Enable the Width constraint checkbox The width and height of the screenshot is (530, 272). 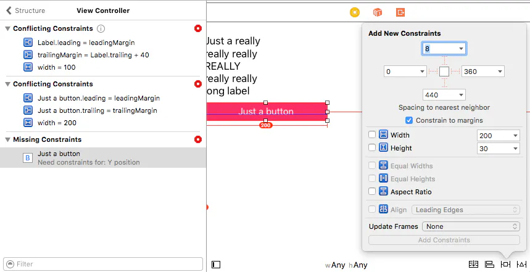click(372, 135)
